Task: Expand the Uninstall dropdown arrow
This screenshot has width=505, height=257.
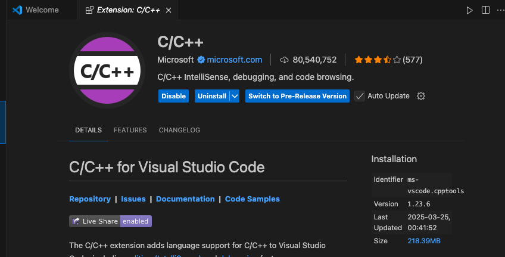Action: pyautogui.click(x=235, y=96)
